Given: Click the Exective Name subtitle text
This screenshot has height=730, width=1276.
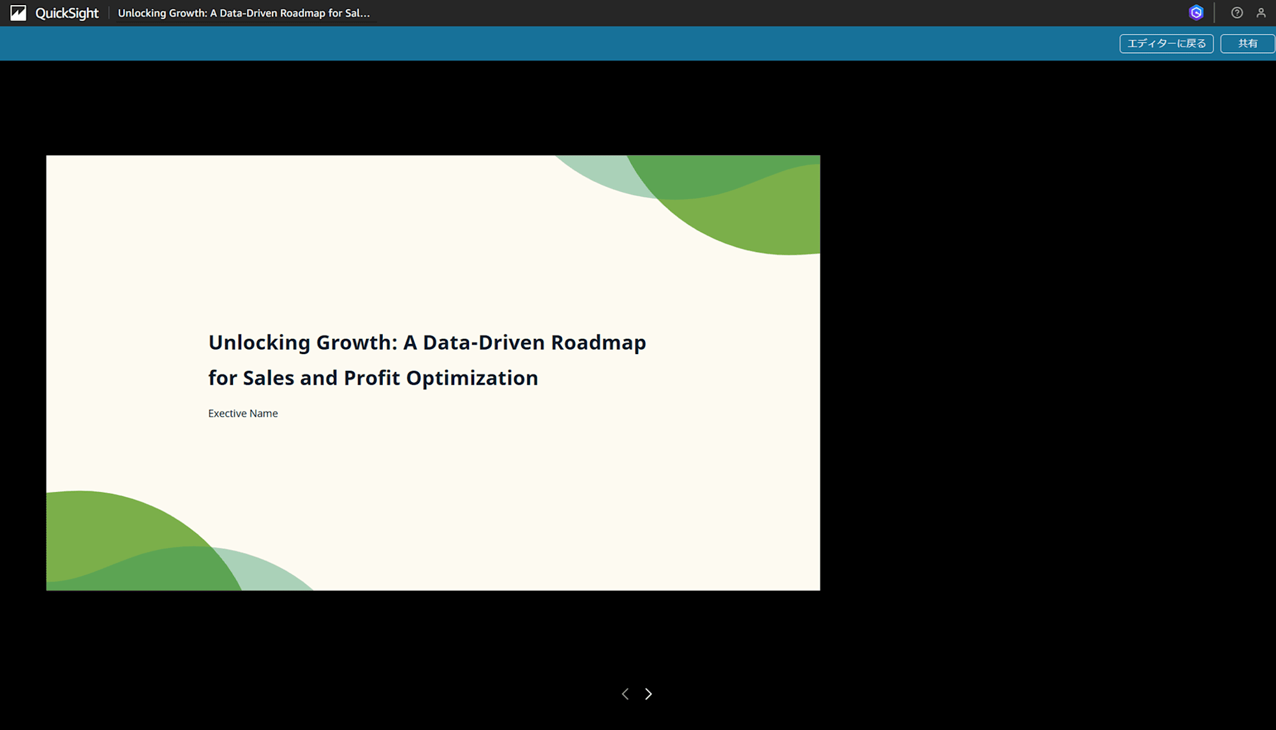Looking at the screenshot, I should tap(243, 413).
